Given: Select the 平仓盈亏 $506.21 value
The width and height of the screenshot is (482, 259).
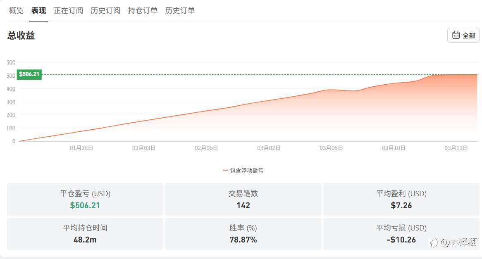Looking at the screenshot, I should click(x=85, y=206).
